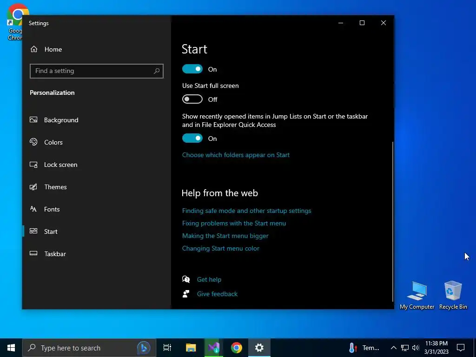Viewport: 476px width, 357px height.
Task: Click the Themes brush icon
Action: point(33,187)
